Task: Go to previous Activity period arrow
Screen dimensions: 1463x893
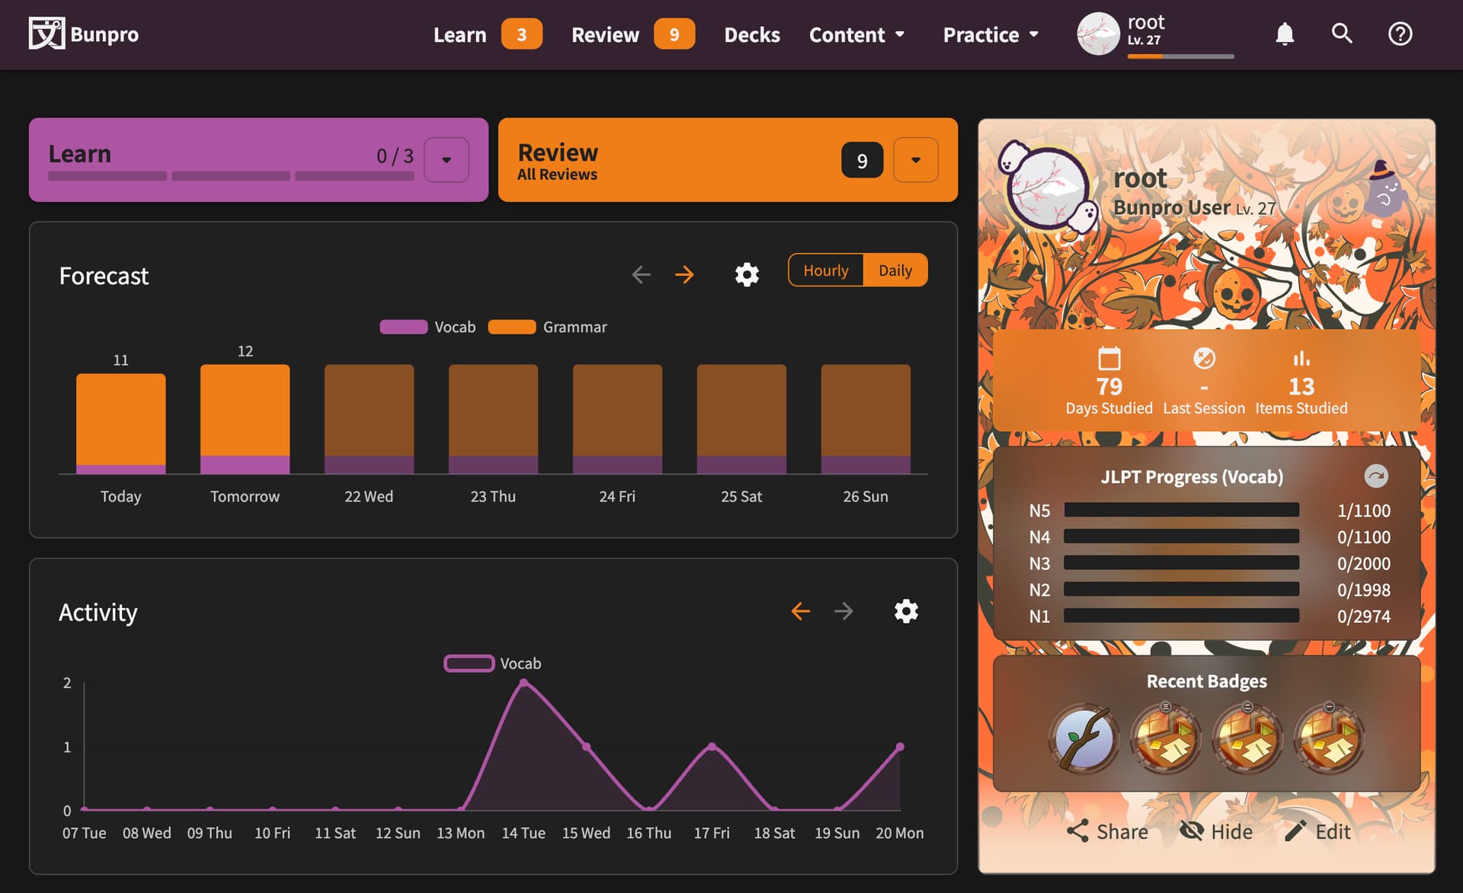Action: pos(800,611)
